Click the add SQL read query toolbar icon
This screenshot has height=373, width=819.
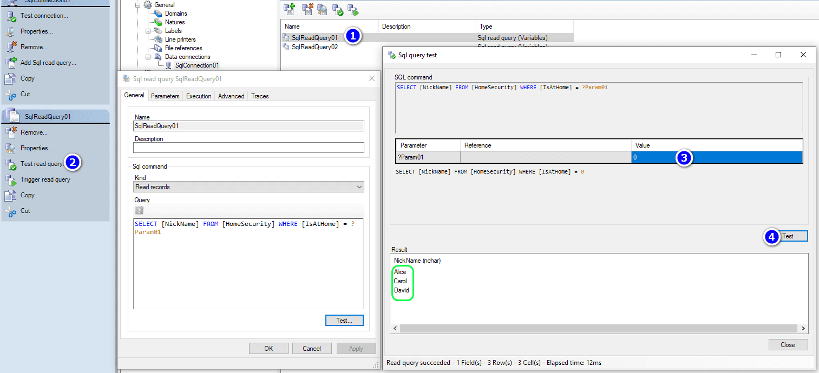click(x=289, y=9)
